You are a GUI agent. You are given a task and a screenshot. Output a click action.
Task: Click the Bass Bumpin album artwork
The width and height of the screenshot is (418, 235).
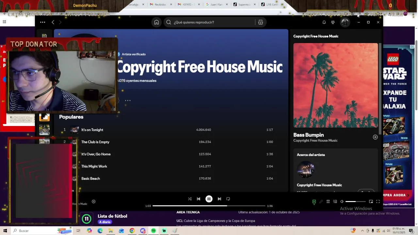336,85
